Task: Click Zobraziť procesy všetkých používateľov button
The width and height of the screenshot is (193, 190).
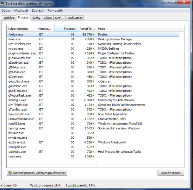Action: pyautogui.click(x=37, y=173)
